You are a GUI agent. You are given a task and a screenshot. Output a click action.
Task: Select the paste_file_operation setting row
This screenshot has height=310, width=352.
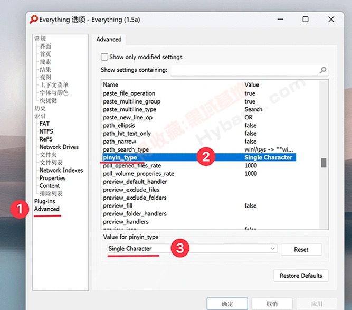pyautogui.click(x=199, y=93)
